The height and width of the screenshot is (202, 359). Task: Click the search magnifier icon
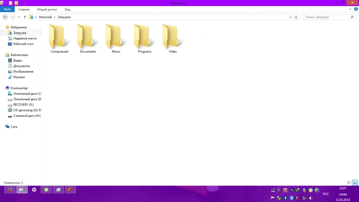click(352, 17)
